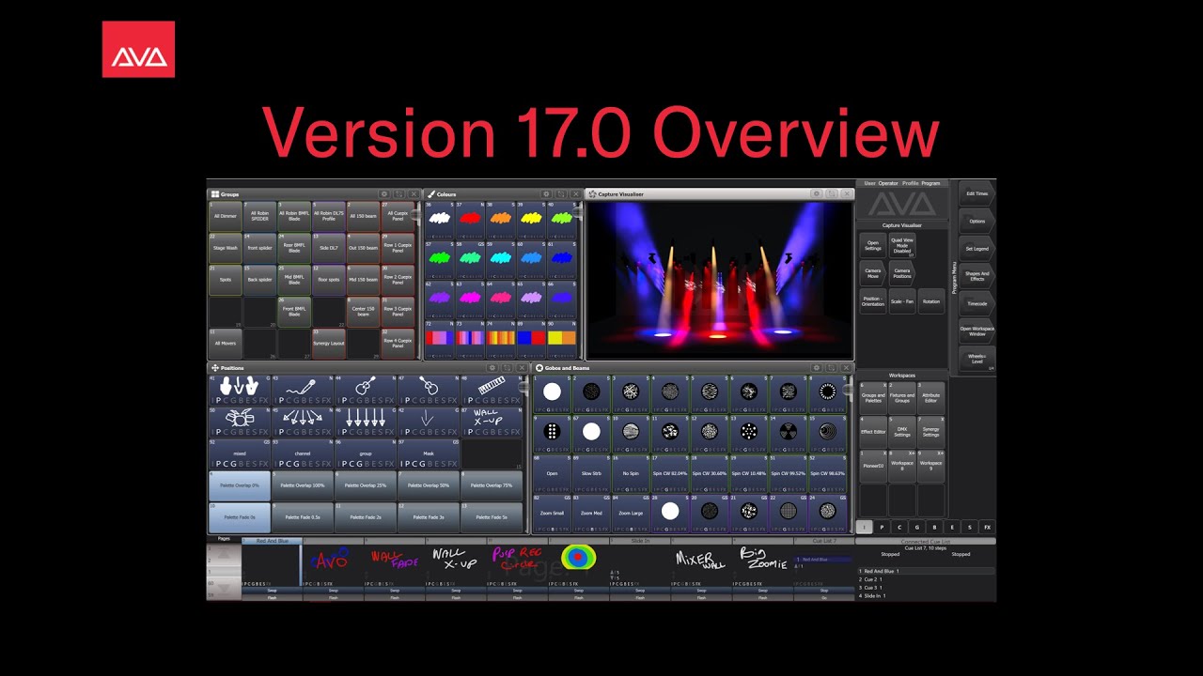Select the G attribute bank tab
This screenshot has width=1203, height=676.
pos(917,528)
